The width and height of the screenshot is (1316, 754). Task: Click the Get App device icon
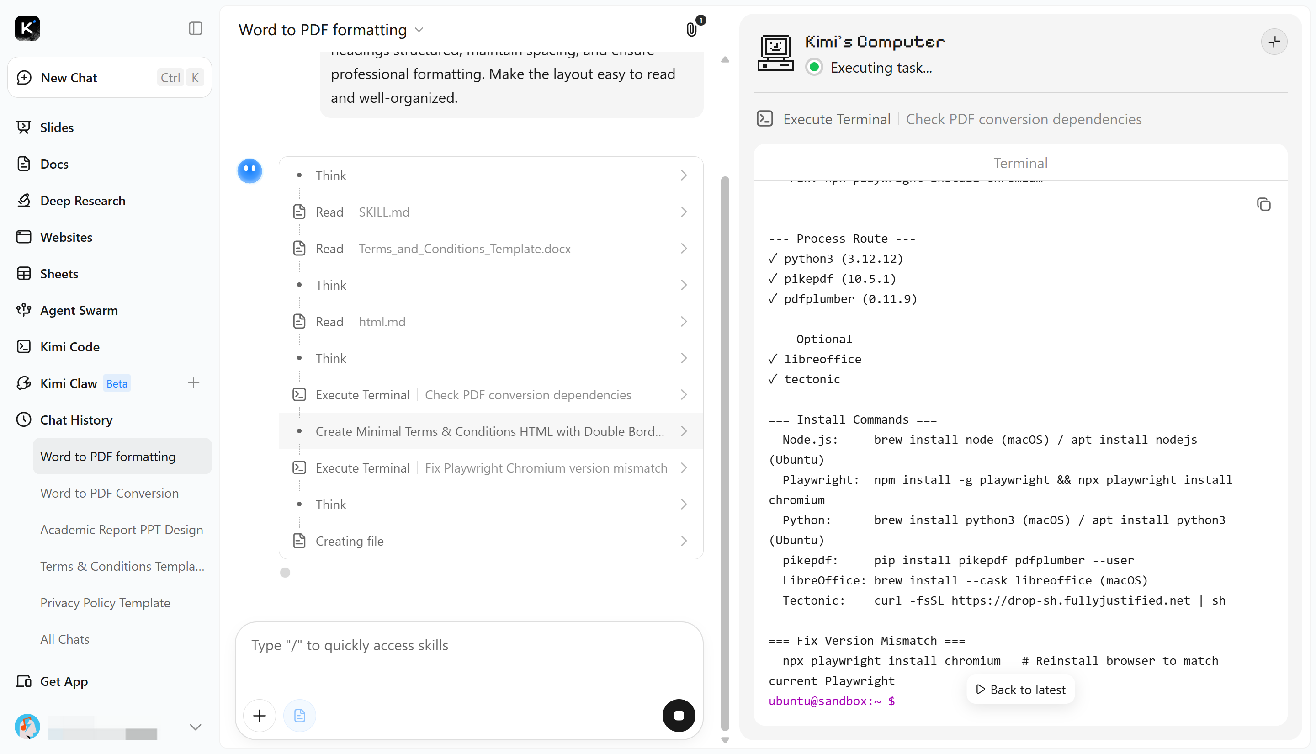click(x=24, y=681)
